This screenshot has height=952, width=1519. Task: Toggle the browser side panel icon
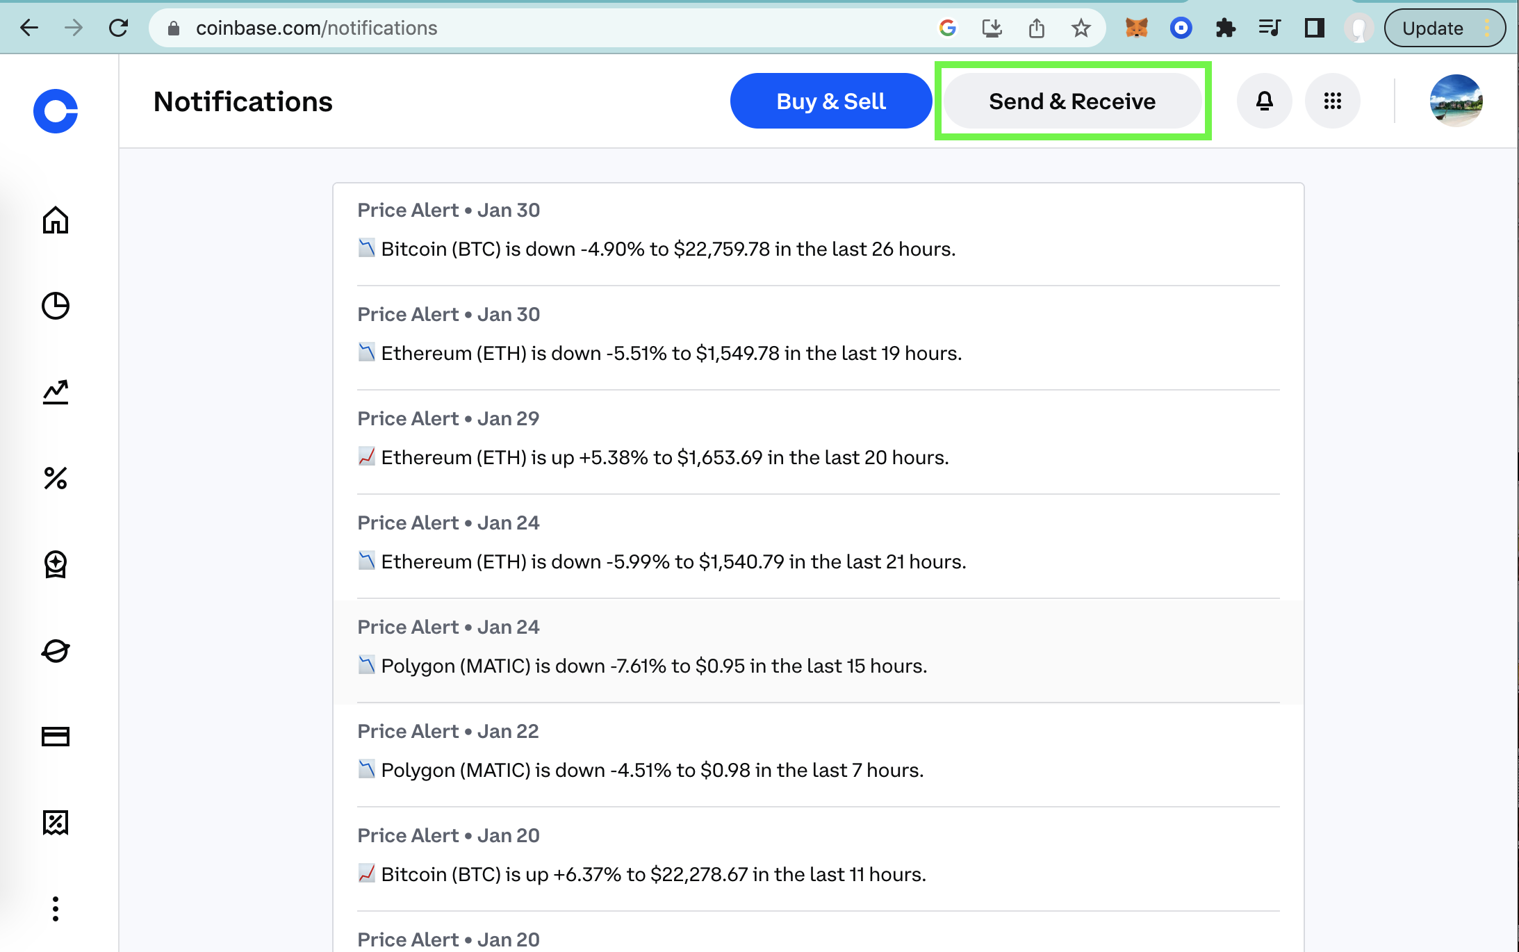(1315, 28)
